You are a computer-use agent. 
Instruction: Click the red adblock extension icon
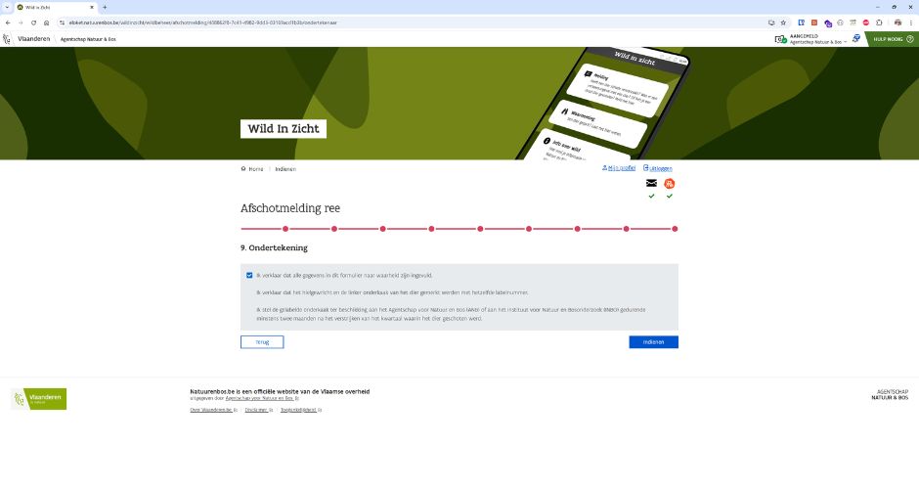pyautogui.click(x=865, y=22)
